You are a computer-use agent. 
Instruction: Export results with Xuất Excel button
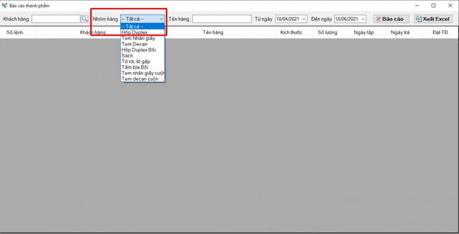click(434, 19)
